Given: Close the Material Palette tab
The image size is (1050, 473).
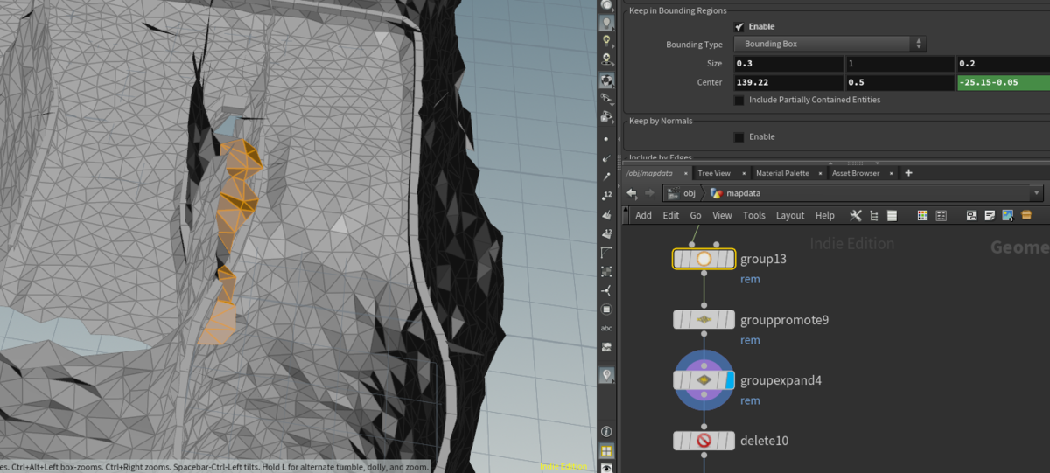Looking at the screenshot, I should pyautogui.click(x=820, y=173).
